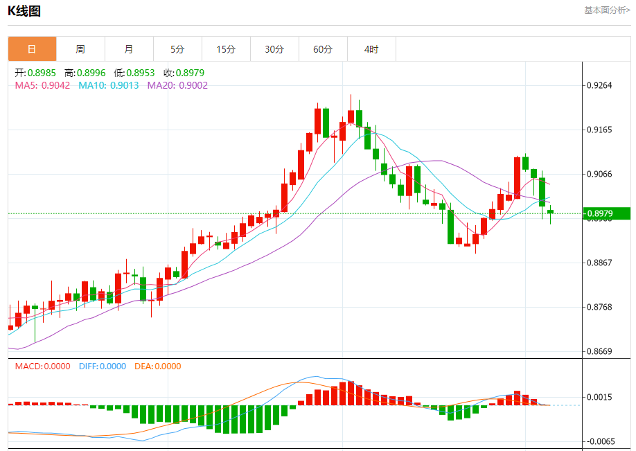
Task: Click the MA5: 0.9042 label
Action: pos(42,86)
